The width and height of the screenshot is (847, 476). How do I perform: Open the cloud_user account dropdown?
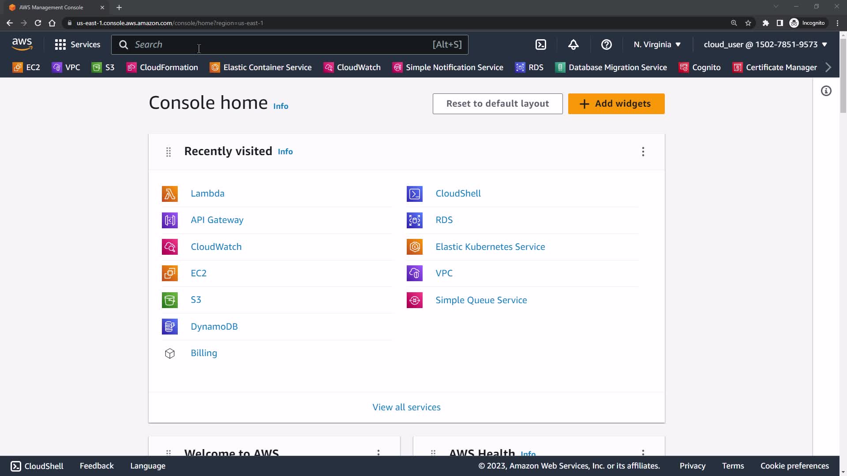point(765,45)
